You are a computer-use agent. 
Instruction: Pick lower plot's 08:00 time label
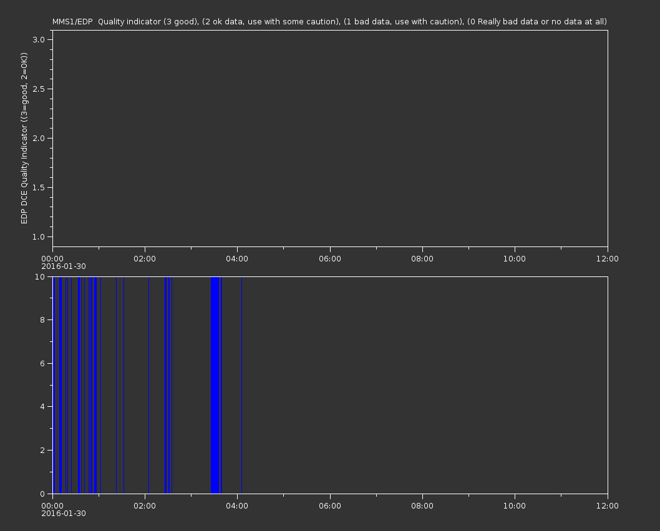click(422, 505)
